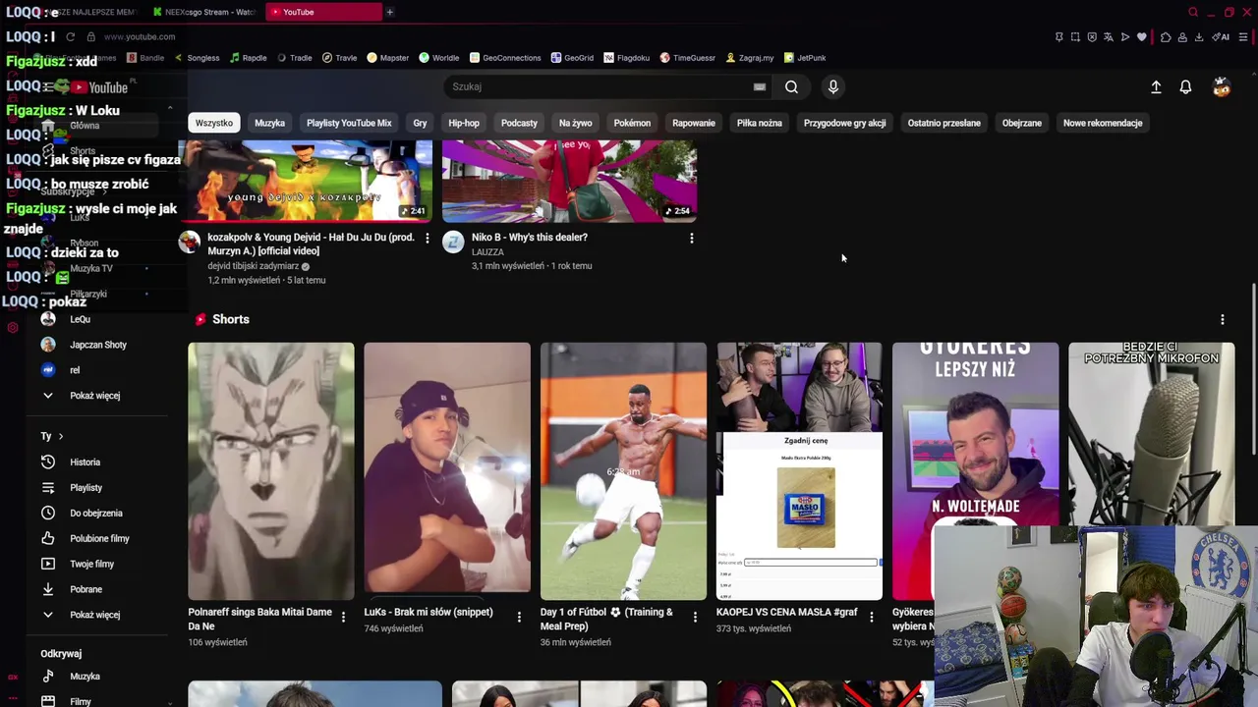This screenshot has width=1258, height=707.
Task: Open options for Polnareff sings Baka Mitai short
Action: tap(343, 617)
